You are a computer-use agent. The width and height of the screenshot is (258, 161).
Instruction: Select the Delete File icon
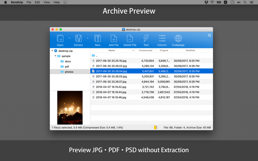pyautogui.click(x=130, y=39)
